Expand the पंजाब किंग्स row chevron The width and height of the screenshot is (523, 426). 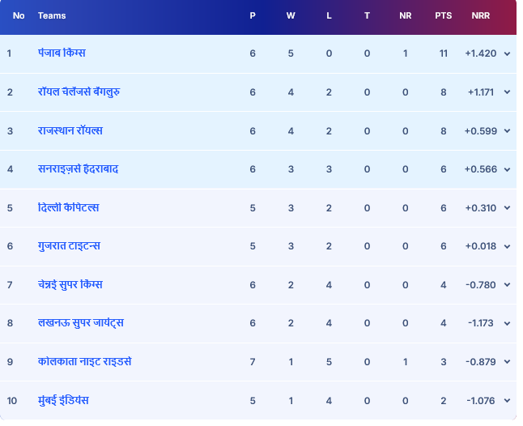[x=507, y=53]
